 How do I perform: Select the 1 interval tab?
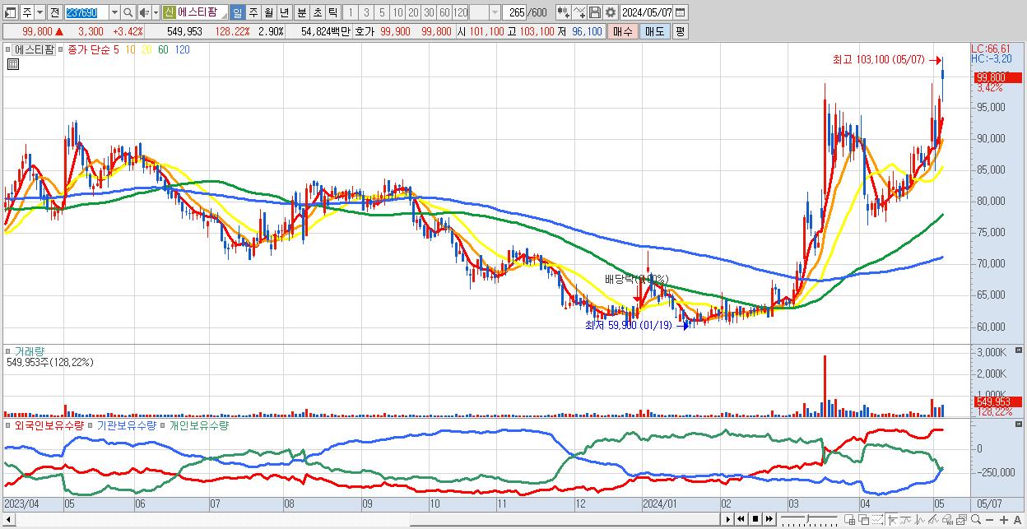pos(350,12)
